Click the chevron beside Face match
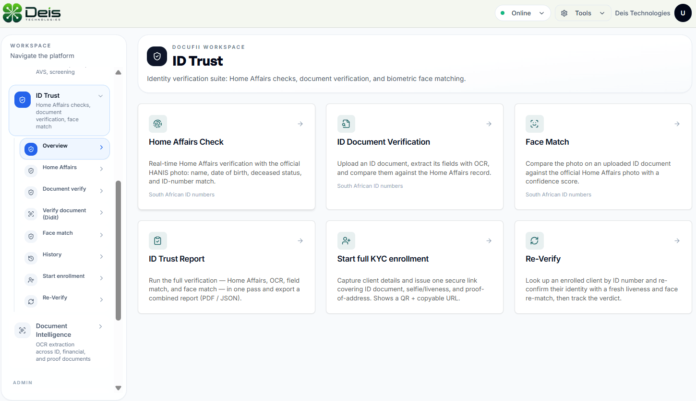696x401 pixels. [101, 235]
